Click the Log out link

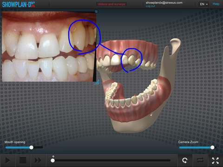point(150,6)
